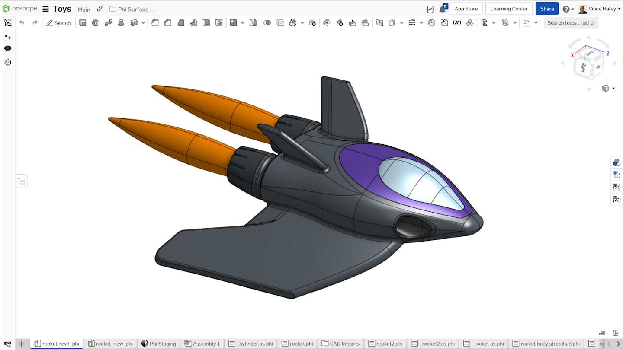
Task: Click the colored appearance editor icon on the right panel
Action: [616, 162]
